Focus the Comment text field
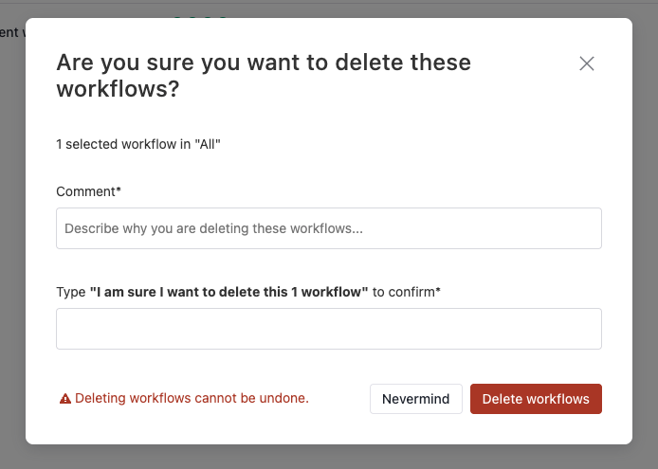 (x=329, y=228)
